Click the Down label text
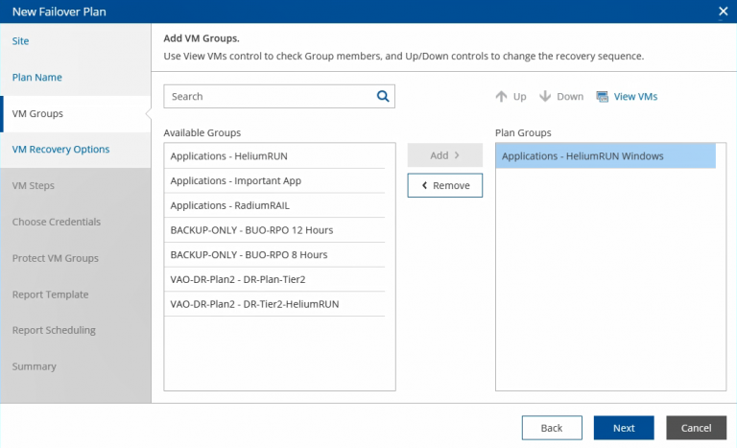This screenshot has height=448, width=737. tap(570, 96)
